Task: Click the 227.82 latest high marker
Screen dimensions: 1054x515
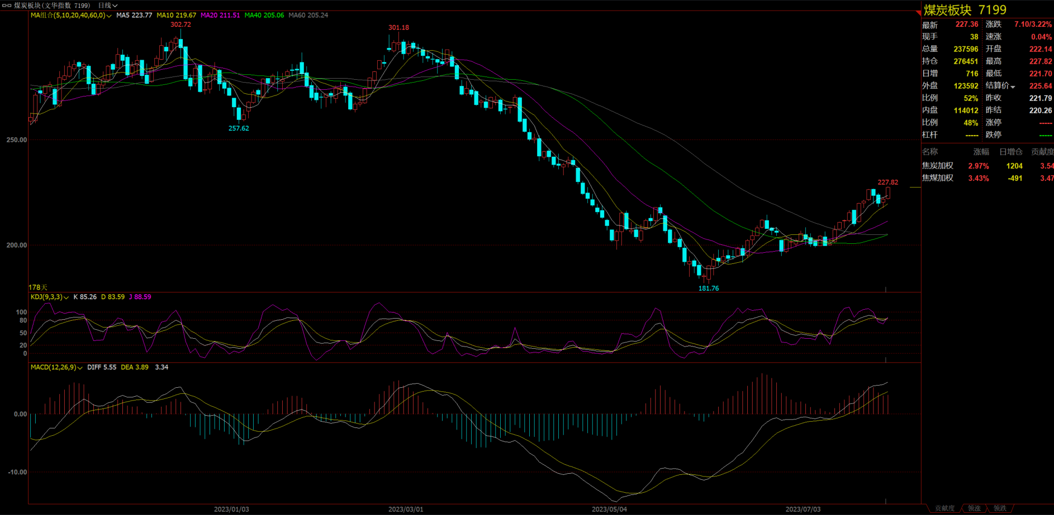Action: pos(888,182)
